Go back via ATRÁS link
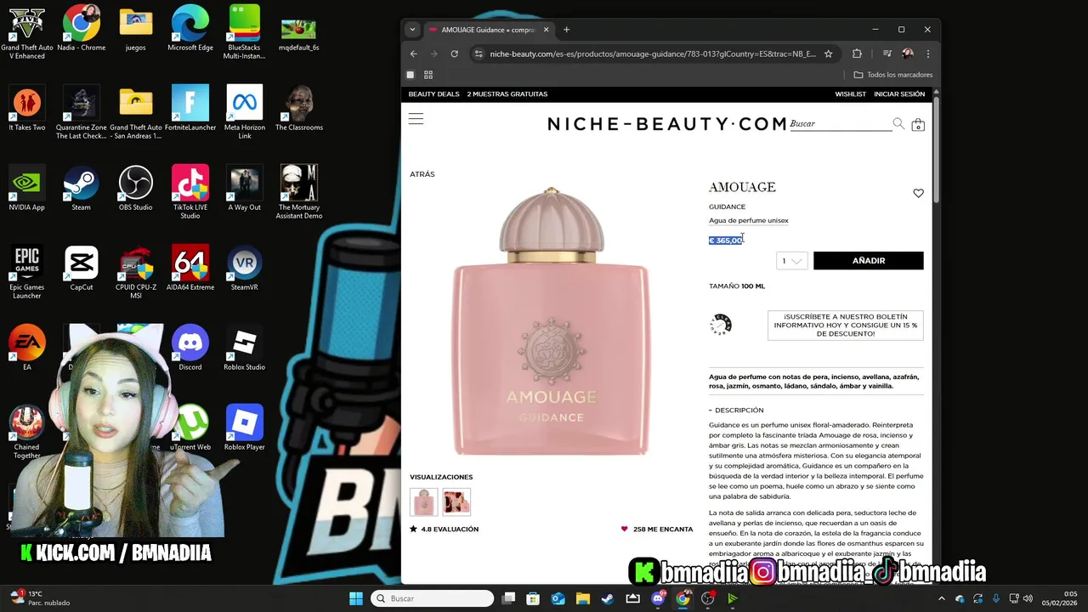 point(422,174)
